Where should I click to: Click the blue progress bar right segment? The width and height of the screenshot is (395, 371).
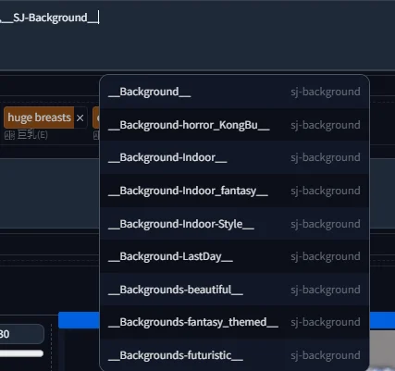point(382,320)
